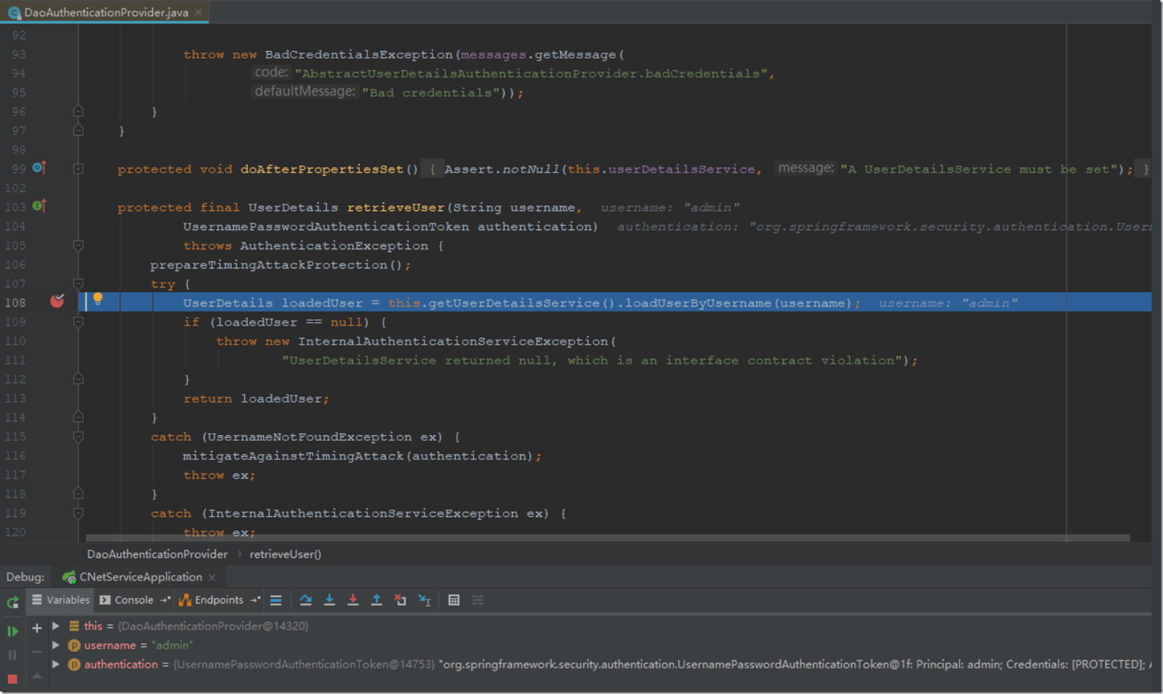Viewport: 1163px width, 694px height.
Task: Collapse code block at line 105
Action: tap(78, 246)
